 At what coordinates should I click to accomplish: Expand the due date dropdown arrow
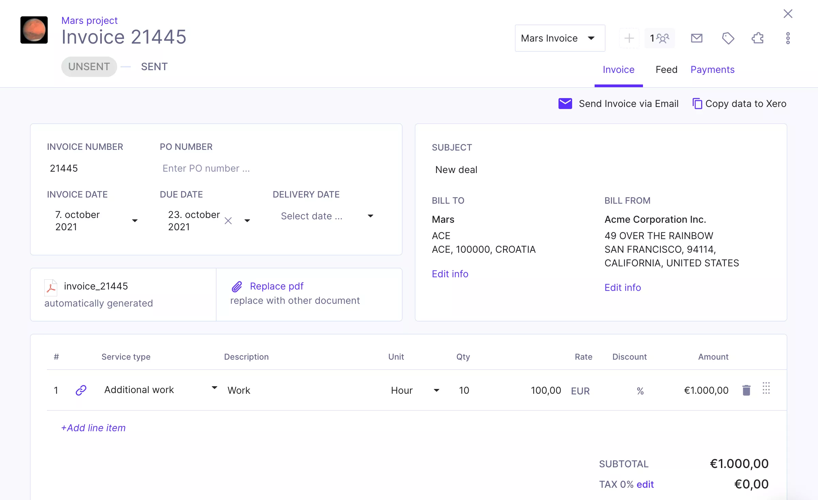[248, 221]
